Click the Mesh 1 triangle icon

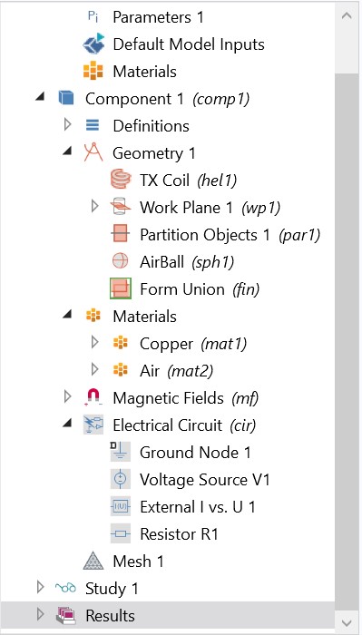[x=93, y=562]
